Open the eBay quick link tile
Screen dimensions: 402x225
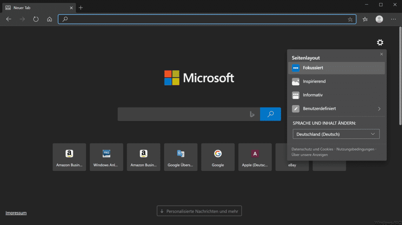(x=292, y=165)
